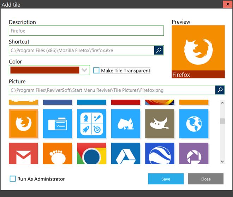This screenshot has height=197, width=233.
Task: Click scrollbar up arrow in tile gallery
Action: (222, 103)
